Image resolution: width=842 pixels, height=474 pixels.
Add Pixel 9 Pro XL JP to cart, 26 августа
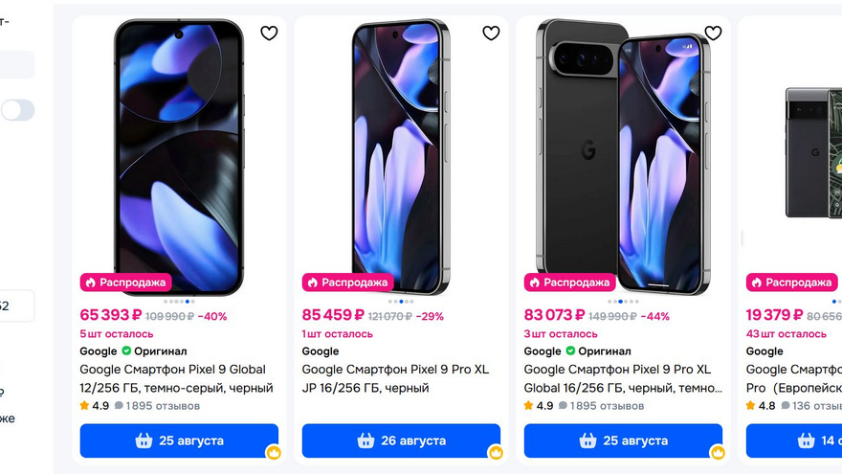[x=401, y=440]
